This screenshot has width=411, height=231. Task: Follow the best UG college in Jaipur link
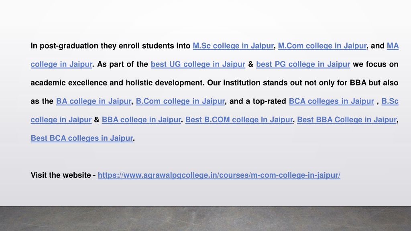tap(198, 64)
